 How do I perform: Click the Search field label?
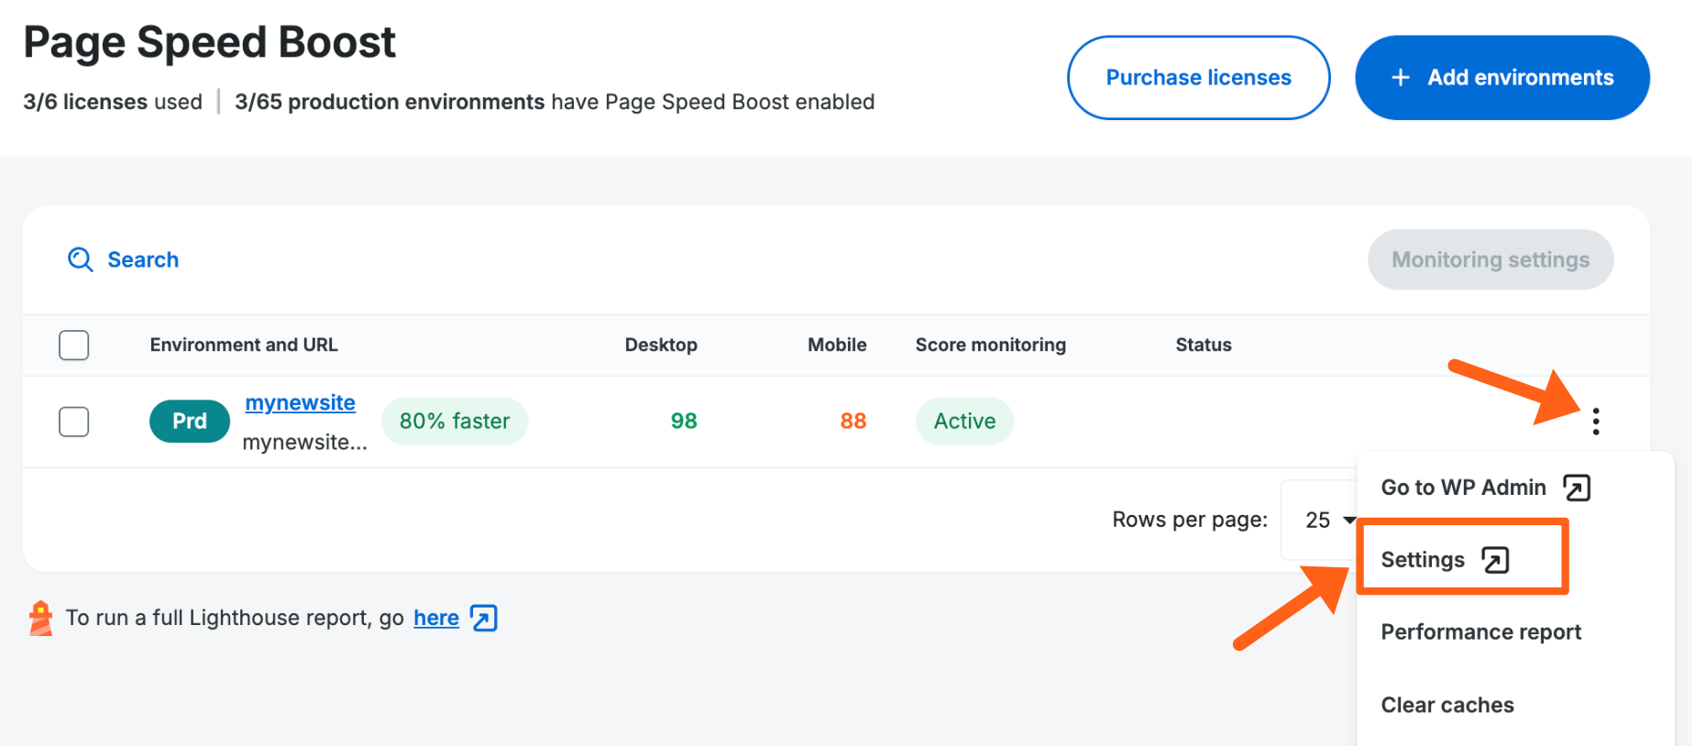[x=143, y=260]
